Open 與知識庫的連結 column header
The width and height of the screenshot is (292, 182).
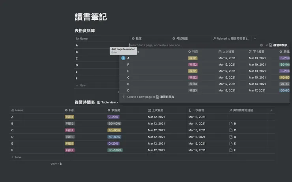[x=241, y=110]
